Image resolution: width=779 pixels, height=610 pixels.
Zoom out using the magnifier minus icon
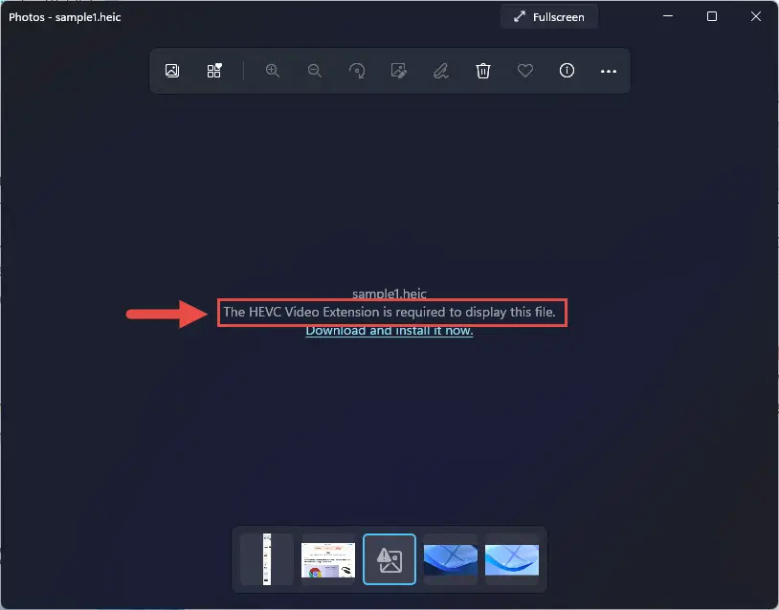pyautogui.click(x=315, y=71)
